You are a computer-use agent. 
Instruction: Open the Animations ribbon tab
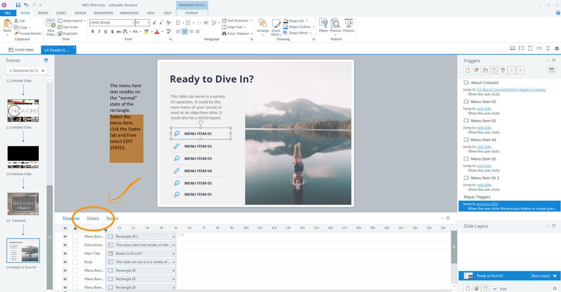pos(130,12)
